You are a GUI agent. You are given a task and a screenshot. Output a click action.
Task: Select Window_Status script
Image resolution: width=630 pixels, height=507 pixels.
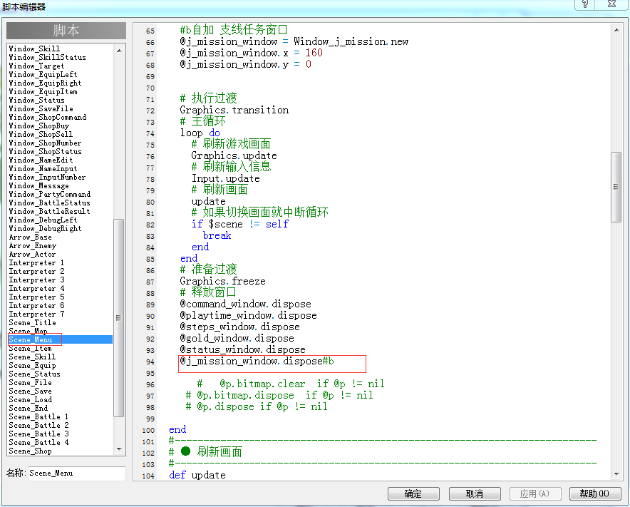36,100
